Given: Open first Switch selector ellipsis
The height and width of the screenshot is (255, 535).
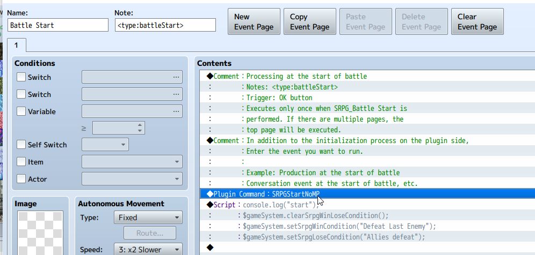Looking at the screenshot, I should click(176, 77).
